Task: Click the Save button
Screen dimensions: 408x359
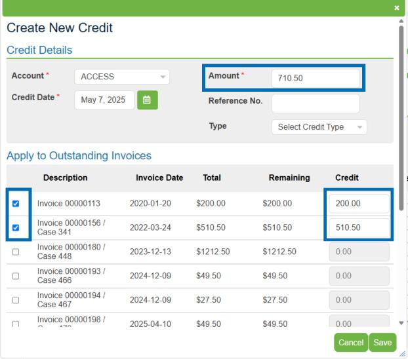Action: tap(382, 343)
